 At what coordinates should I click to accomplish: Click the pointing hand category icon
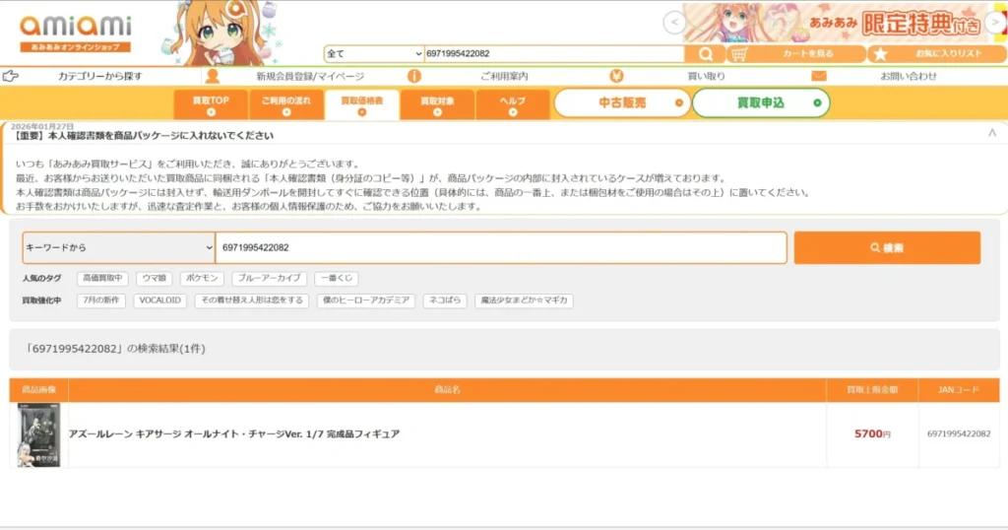(x=10, y=76)
